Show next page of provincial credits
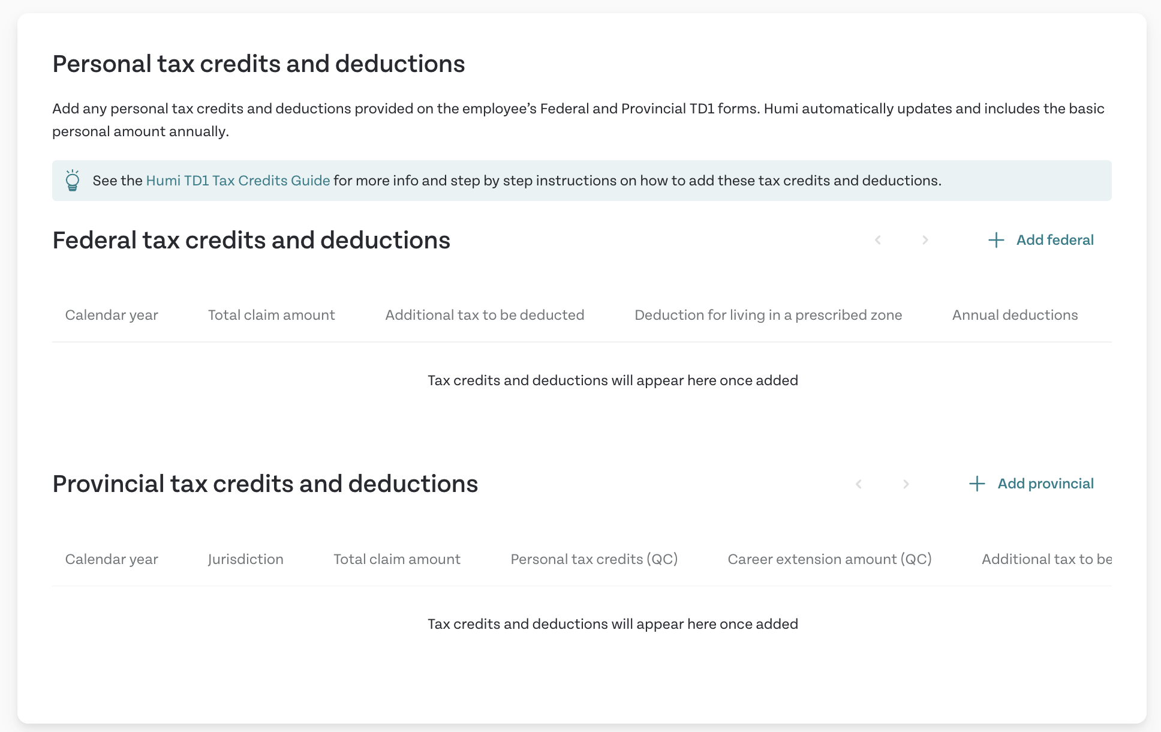Viewport: 1161px width, 732px height. click(x=906, y=484)
